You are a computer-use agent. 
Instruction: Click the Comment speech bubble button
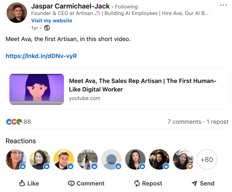click(x=86, y=184)
